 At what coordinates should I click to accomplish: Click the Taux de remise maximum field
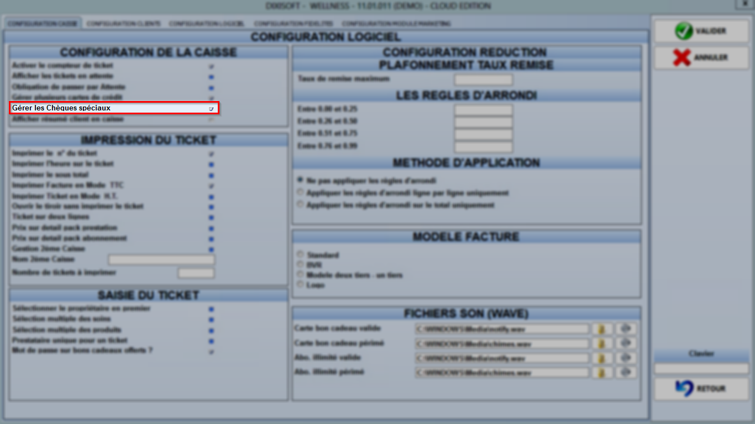(483, 79)
